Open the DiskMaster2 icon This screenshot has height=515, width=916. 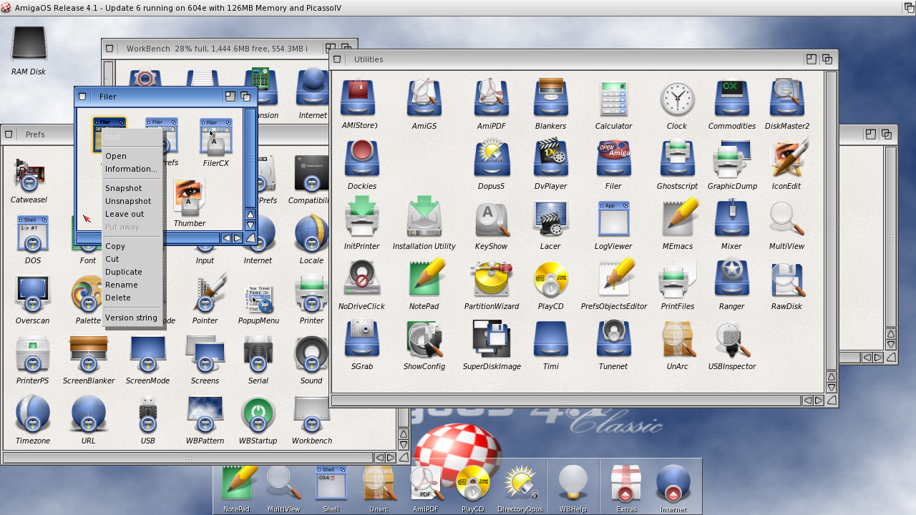point(786,98)
